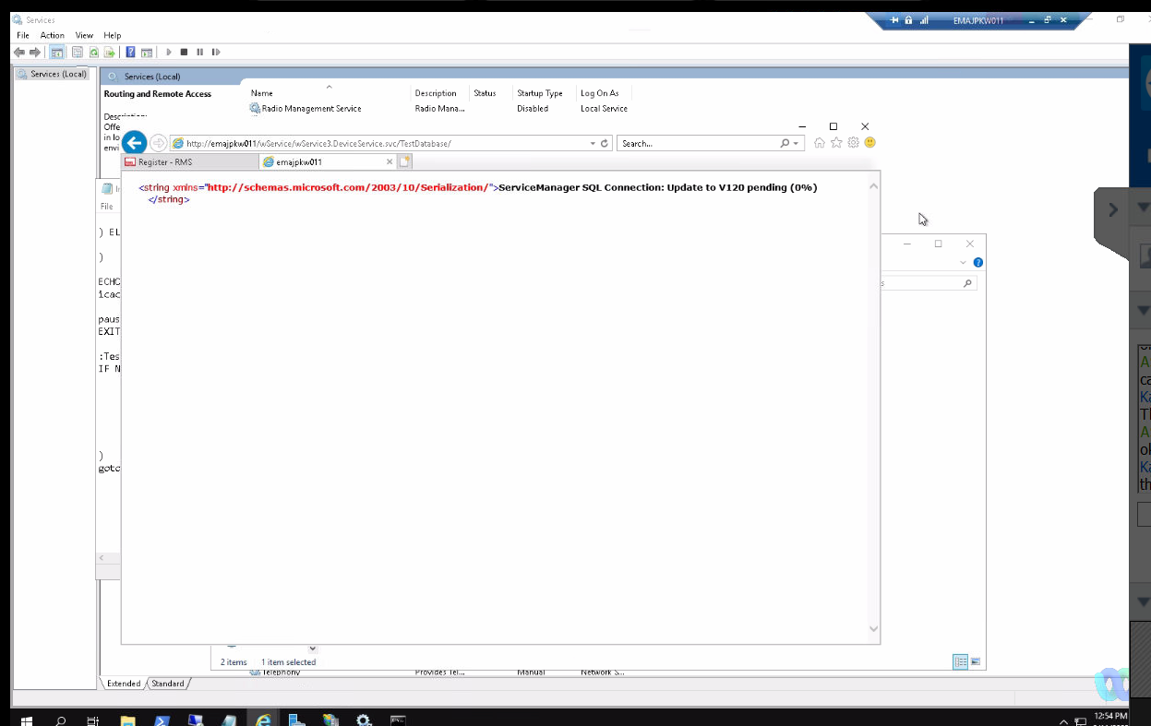Click Explorer window help icon

click(x=978, y=262)
